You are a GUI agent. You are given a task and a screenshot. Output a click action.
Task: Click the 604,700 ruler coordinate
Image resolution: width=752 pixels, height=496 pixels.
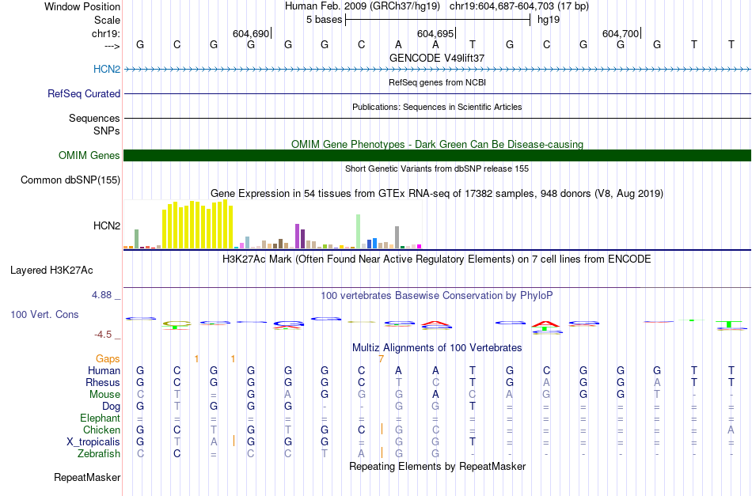point(621,33)
